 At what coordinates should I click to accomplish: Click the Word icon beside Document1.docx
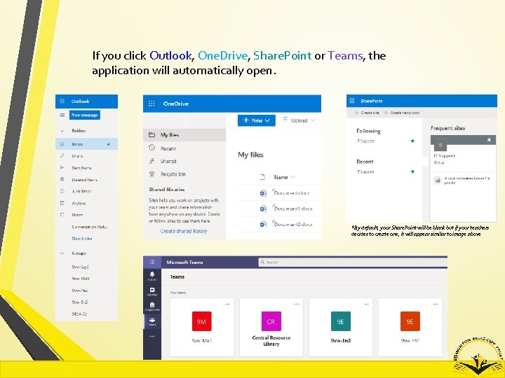(x=263, y=209)
